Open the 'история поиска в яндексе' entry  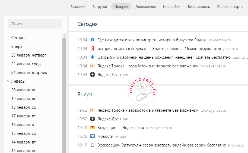tap(159, 48)
